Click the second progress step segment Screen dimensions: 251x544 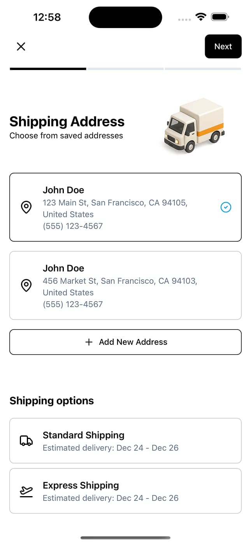tap(125, 69)
